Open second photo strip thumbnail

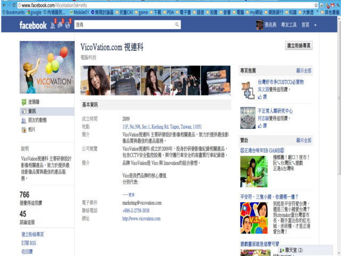pyautogui.click(x=126, y=81)
